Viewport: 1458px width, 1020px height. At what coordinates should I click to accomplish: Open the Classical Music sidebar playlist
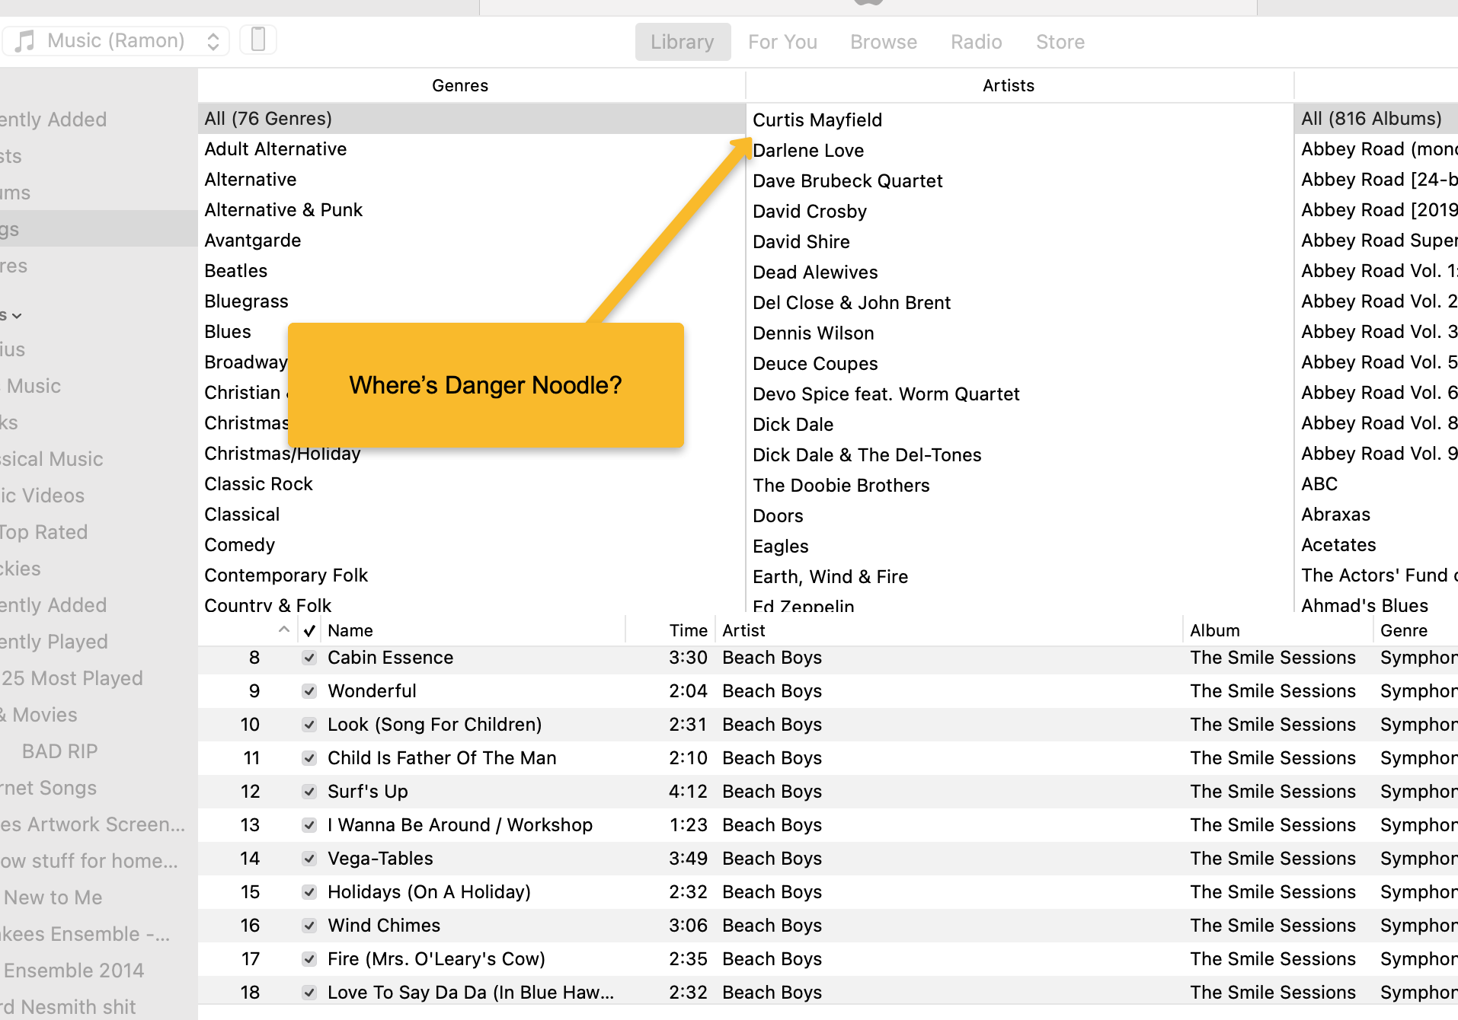(x=98, y=459)
